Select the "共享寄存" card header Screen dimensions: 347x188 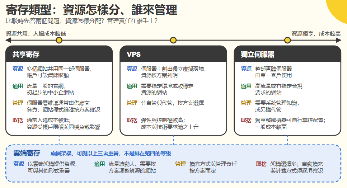(x=59, y=54)
